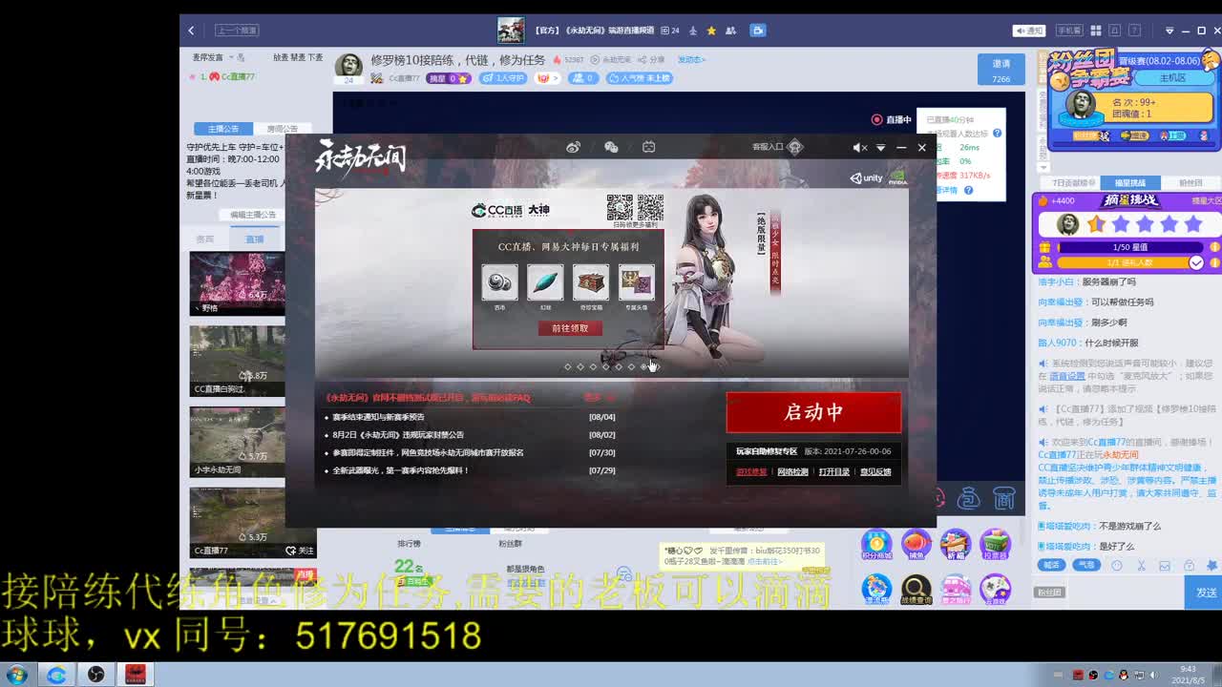The height and width of the screenshot is (687, 1222).
Task: Switch to the 直播 tab in left panel
Action: point(254,239)
